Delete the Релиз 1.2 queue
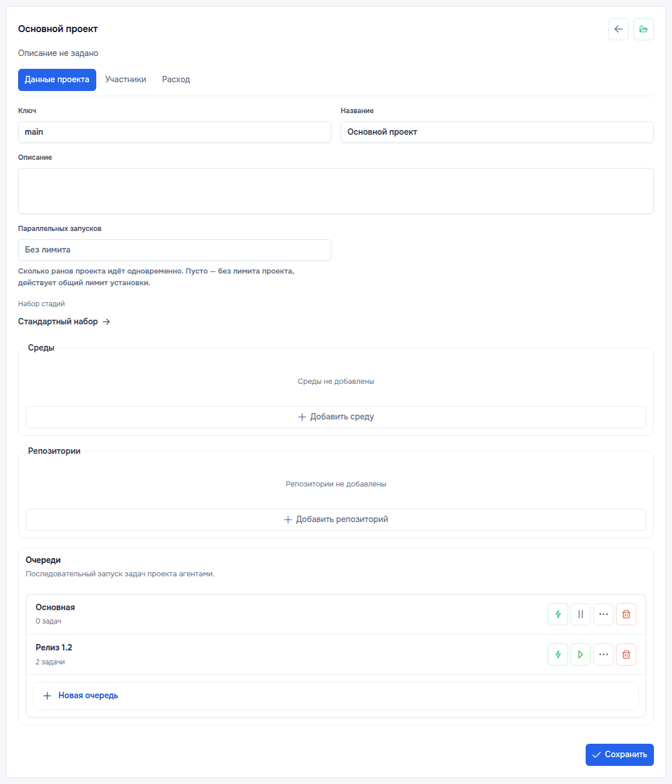Viewport: 672px width, 784px height. 626,654
